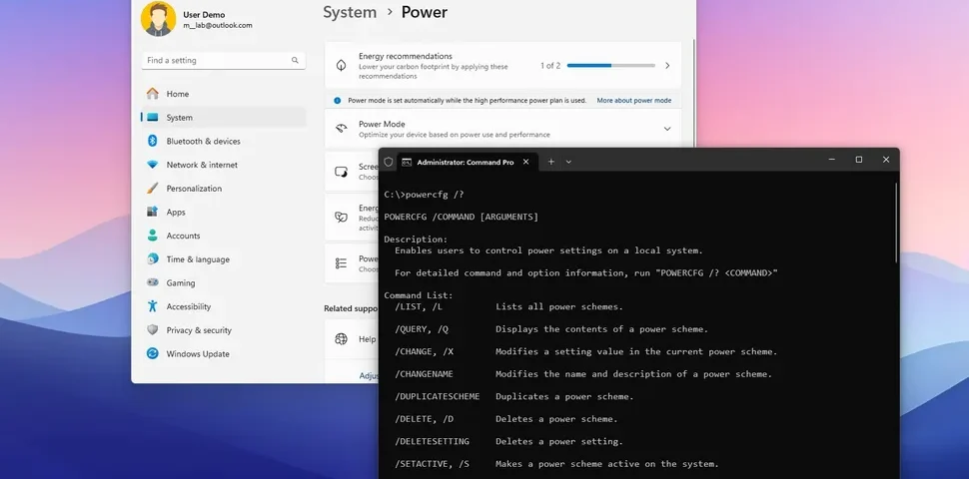Click the Gaming controller icon
969x479 pixels.
(153, 282)
